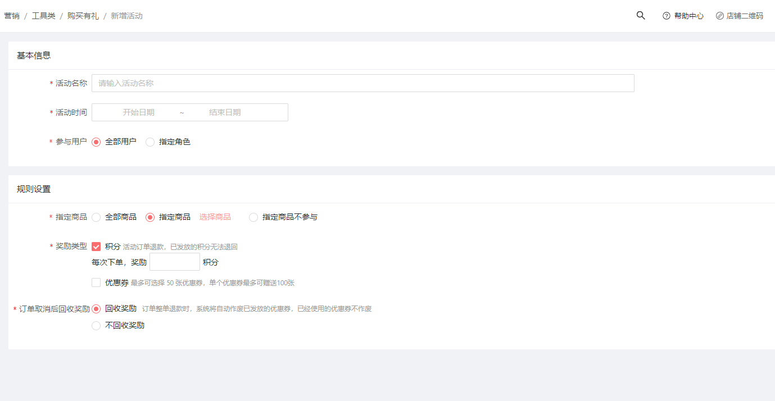Select 指定商品不参与 radio option
Screen dimensions: 775x401
pyautogui.click(x=253, y=217)
